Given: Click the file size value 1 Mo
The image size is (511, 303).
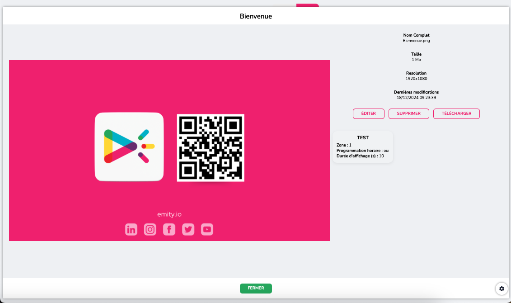Looking at the screenshot, I should 416,60.
